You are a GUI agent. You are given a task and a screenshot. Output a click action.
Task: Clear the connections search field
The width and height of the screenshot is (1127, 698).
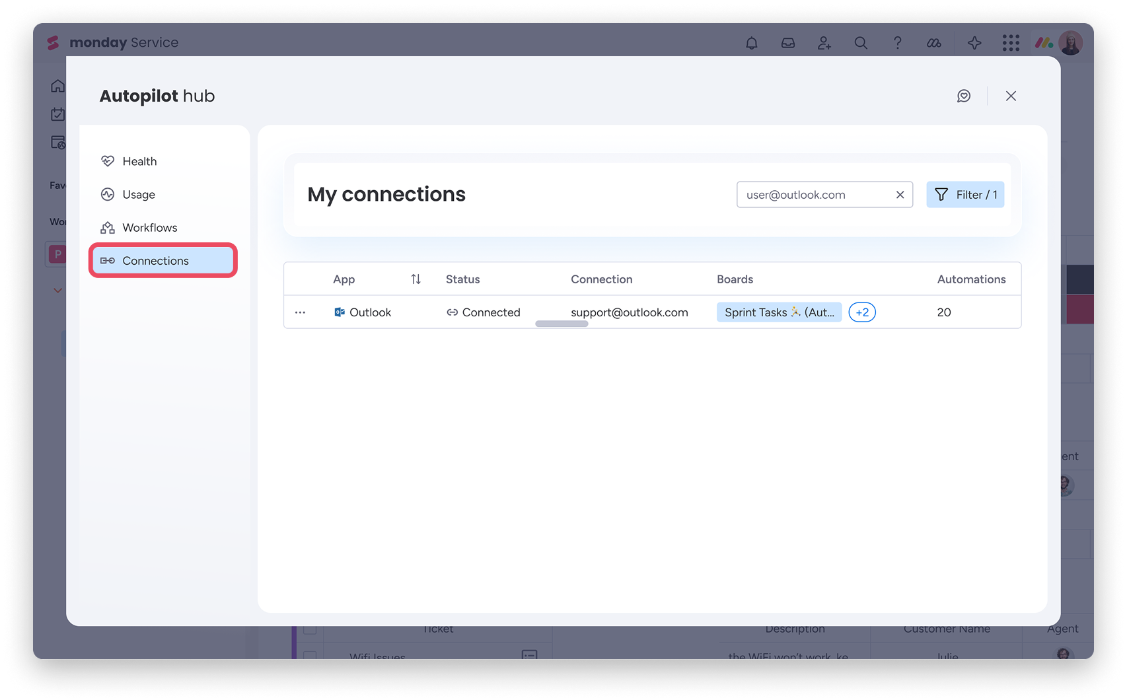click(x=900, y=195)
